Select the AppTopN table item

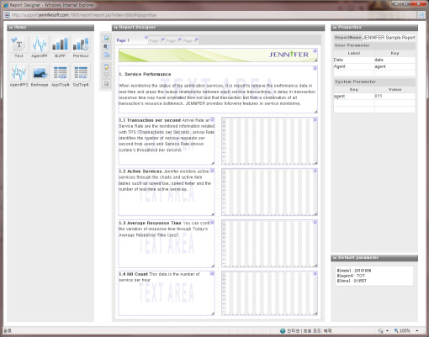point(60,72)
